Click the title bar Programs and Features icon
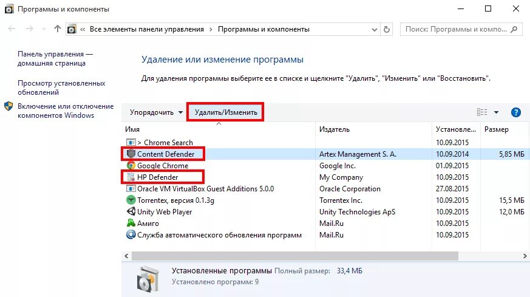This screenshot has width=530, height=297. click(9, 9)
